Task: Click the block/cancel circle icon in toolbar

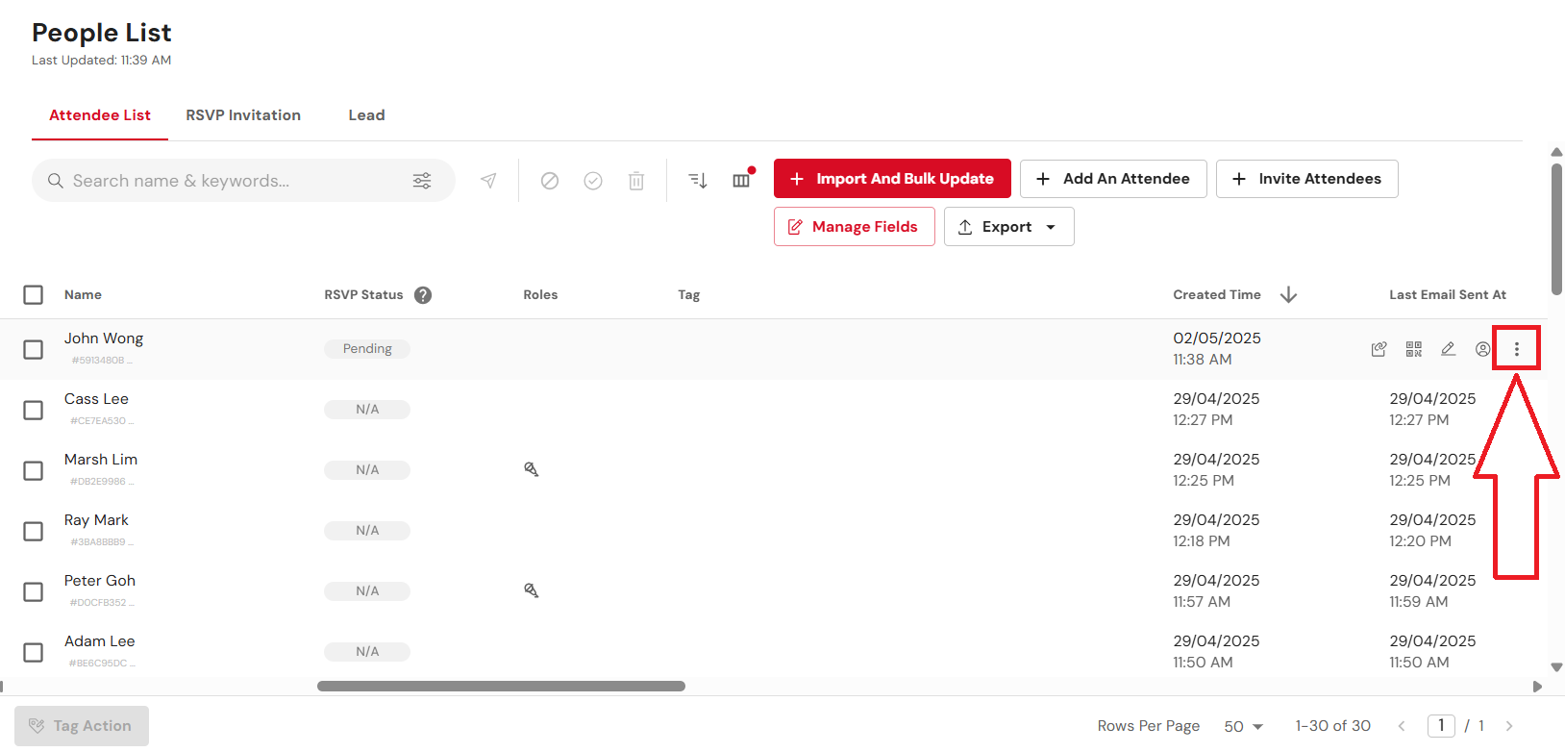Action: coord(550,181)
